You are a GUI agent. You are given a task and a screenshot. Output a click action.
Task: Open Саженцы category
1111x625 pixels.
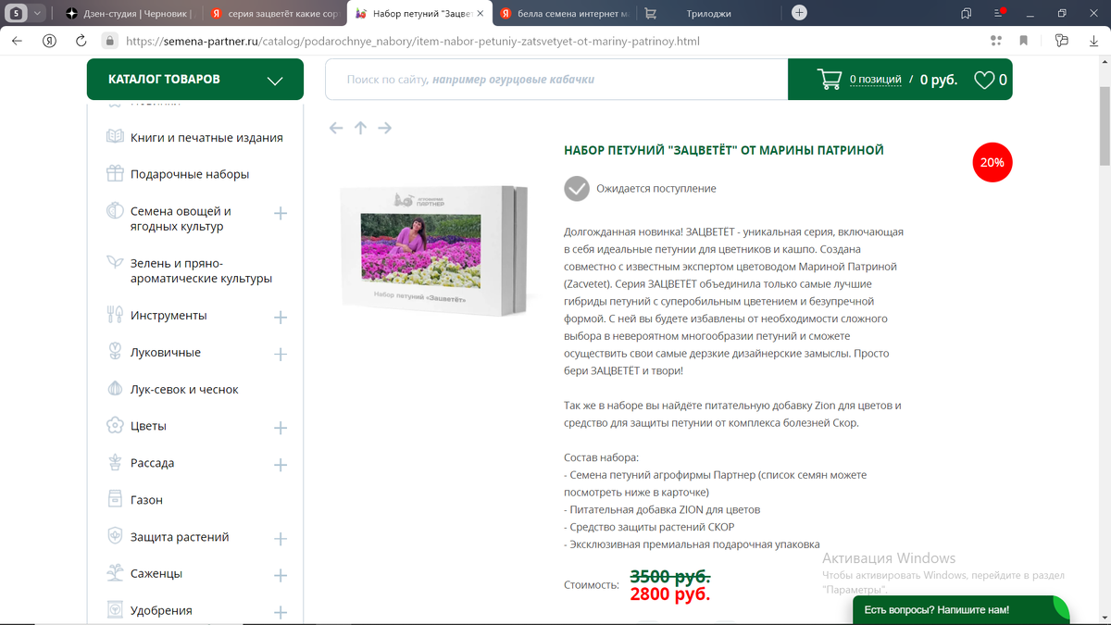pyautogui.click(x=156, y=574)
